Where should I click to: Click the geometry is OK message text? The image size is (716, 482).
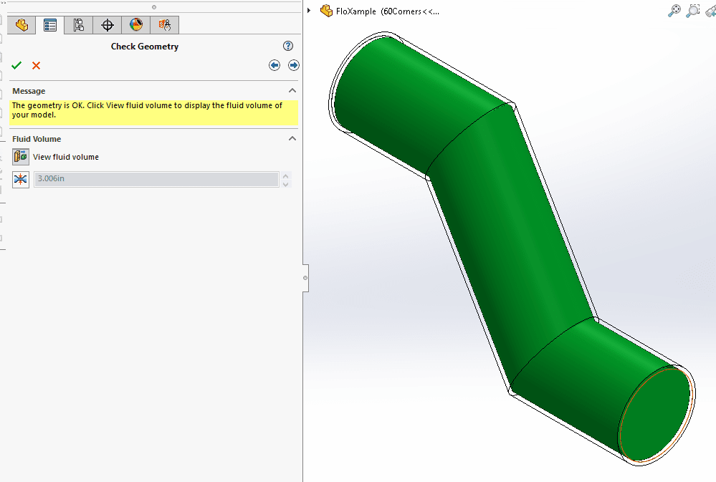click(147, 110)
